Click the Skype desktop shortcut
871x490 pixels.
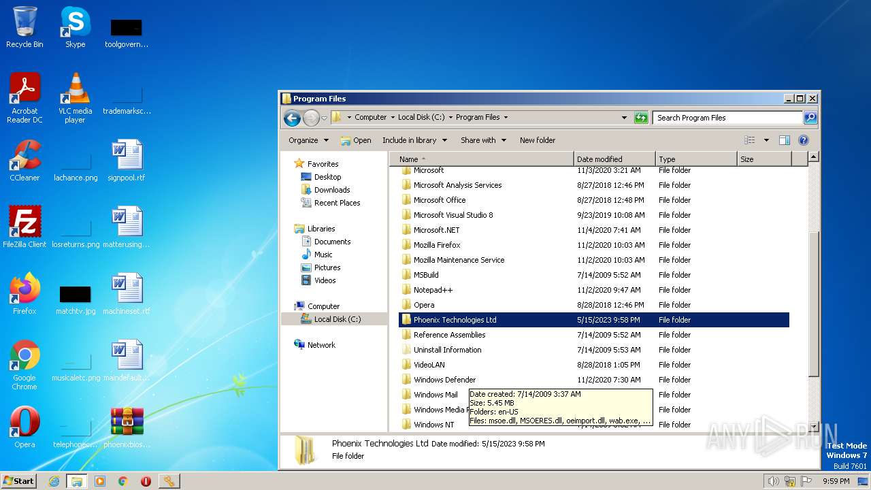click(75, 27)
